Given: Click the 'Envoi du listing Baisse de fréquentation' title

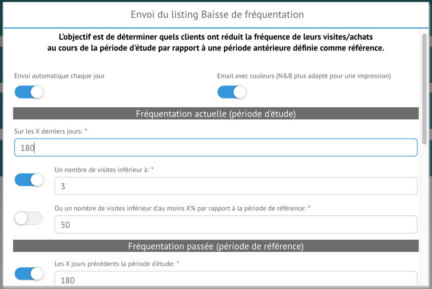Looking at the screenshot, I should (217, 15).
